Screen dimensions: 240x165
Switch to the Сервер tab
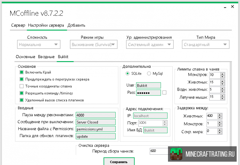(18, 25)
